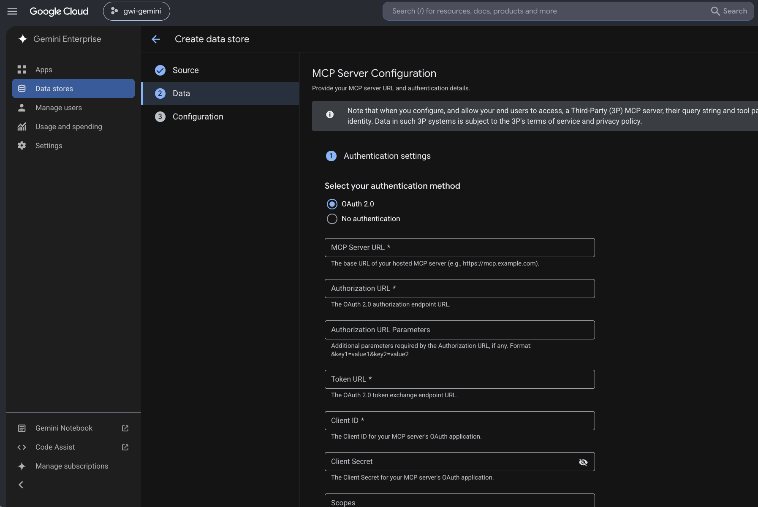Click the info icon in the note banner

(x=330, y=114)
